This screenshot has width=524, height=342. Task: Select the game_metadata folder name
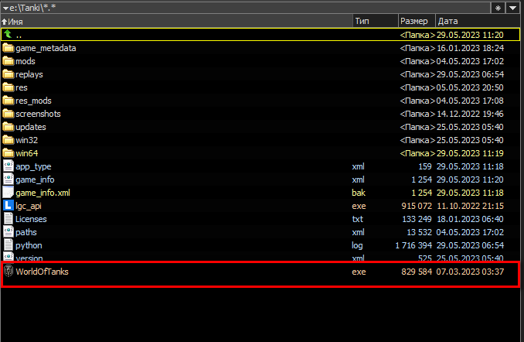pyautogui.click(x=46, y=48)
